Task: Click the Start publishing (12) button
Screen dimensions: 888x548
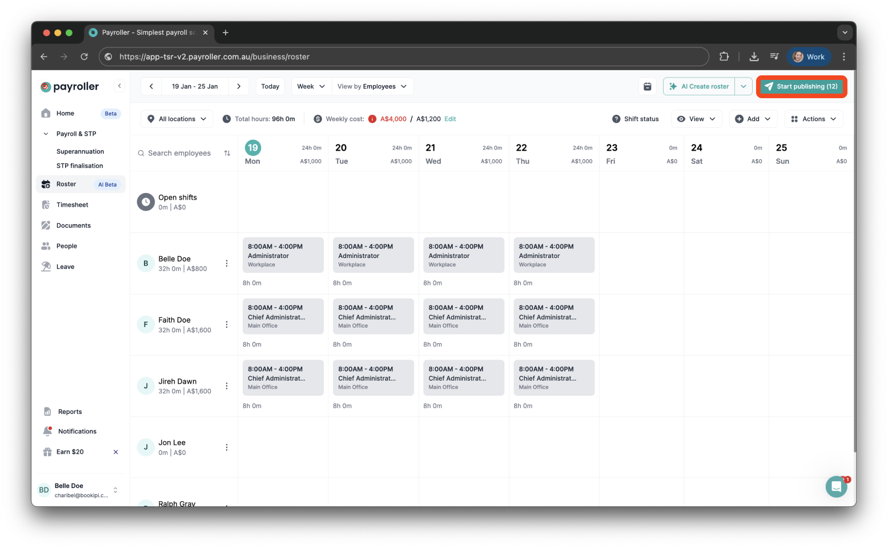Action: tap(801, 86)
